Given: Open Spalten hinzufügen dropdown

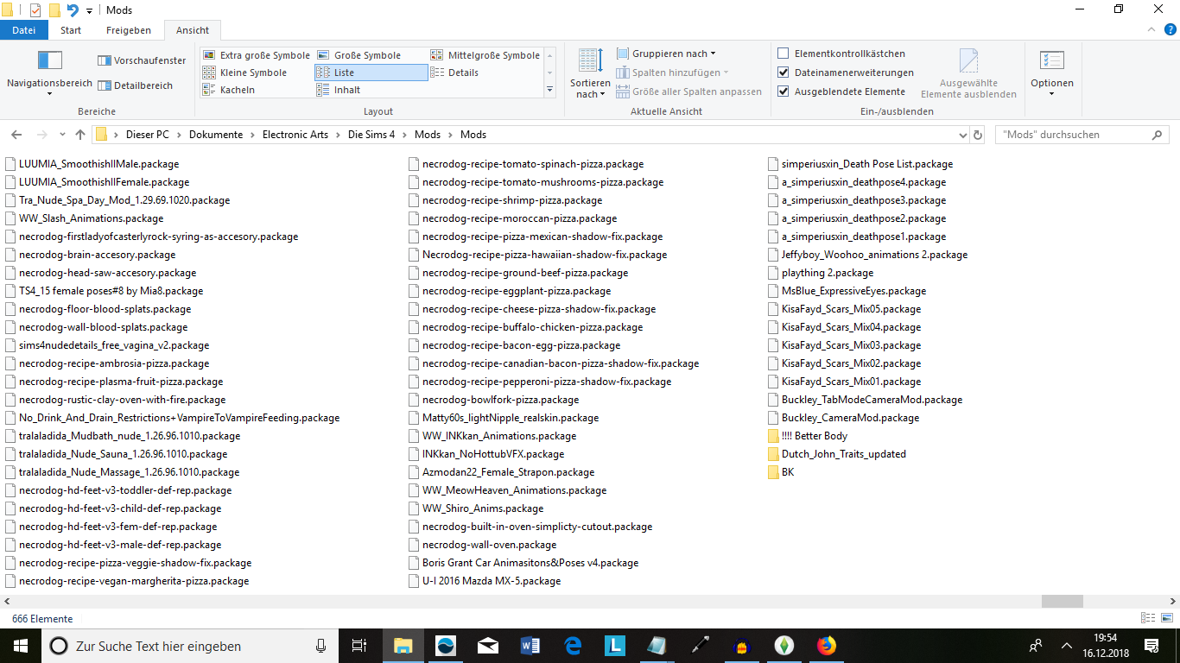Looking at the screenshot, I should pyautogui.click(x=673, y=73).
